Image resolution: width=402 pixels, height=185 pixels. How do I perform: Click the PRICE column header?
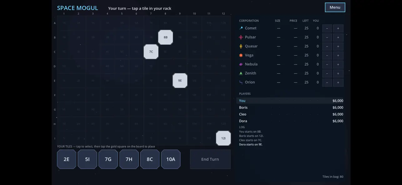pos(293,21)
